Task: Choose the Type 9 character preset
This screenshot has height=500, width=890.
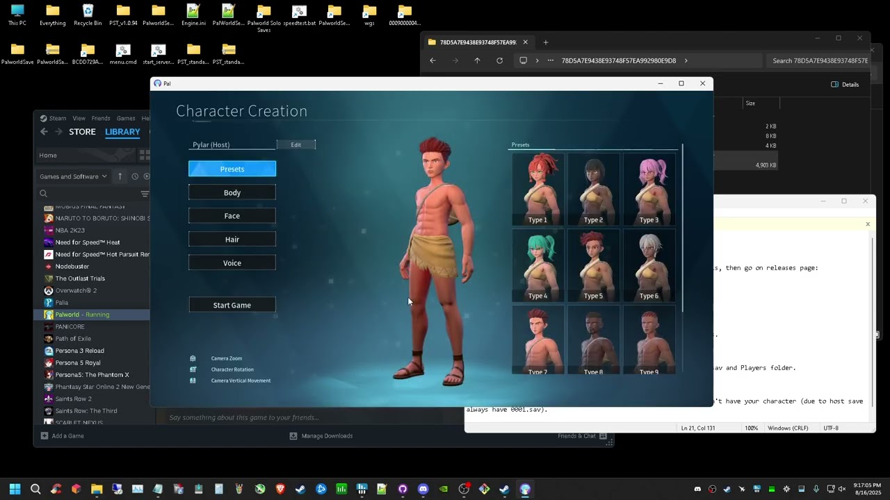Action: point(649,340)
